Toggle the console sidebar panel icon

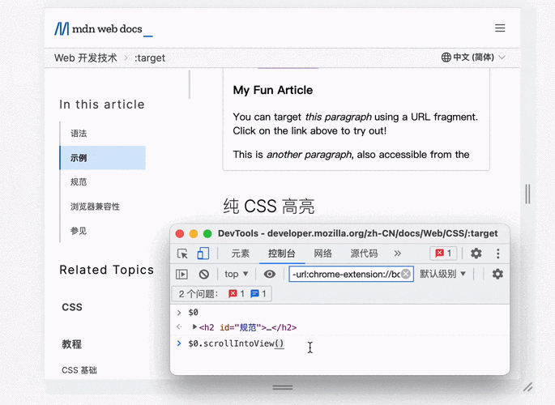tap(182, 274)
